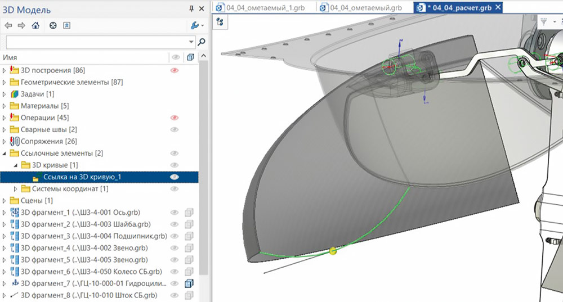
Task: Toggle visibility of 3D построения folder
Action: coord(175,70)
